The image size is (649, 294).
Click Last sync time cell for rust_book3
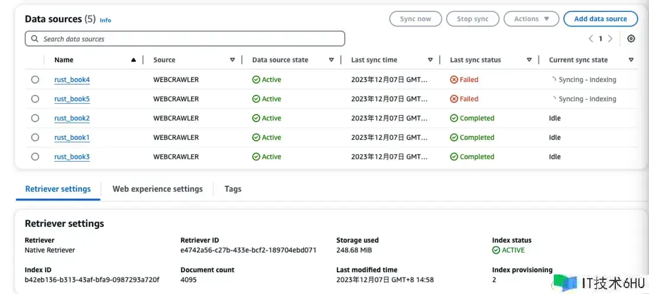pos(390,156)
